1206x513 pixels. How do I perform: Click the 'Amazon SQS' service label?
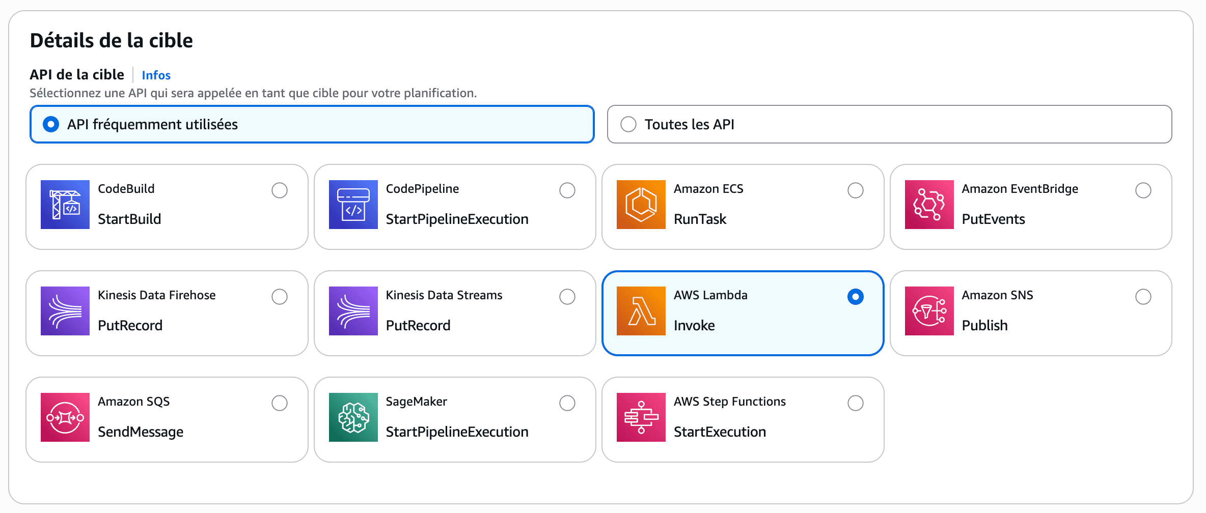click(x=133, y=402)
